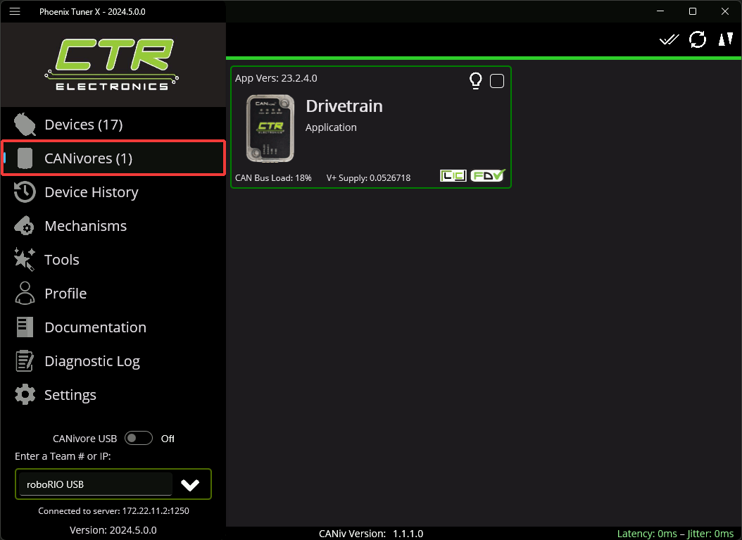Click the V+ Supply: 0.0526718 value
Screen dimensions: 742x540
pos(368,178)
